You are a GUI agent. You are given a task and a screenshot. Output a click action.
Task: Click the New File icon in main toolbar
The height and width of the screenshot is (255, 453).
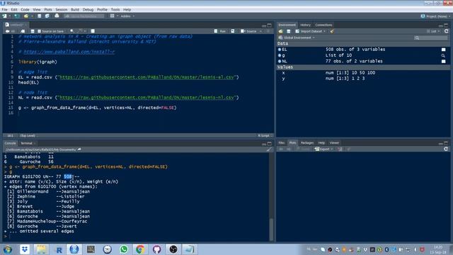(x=5, y=16)
